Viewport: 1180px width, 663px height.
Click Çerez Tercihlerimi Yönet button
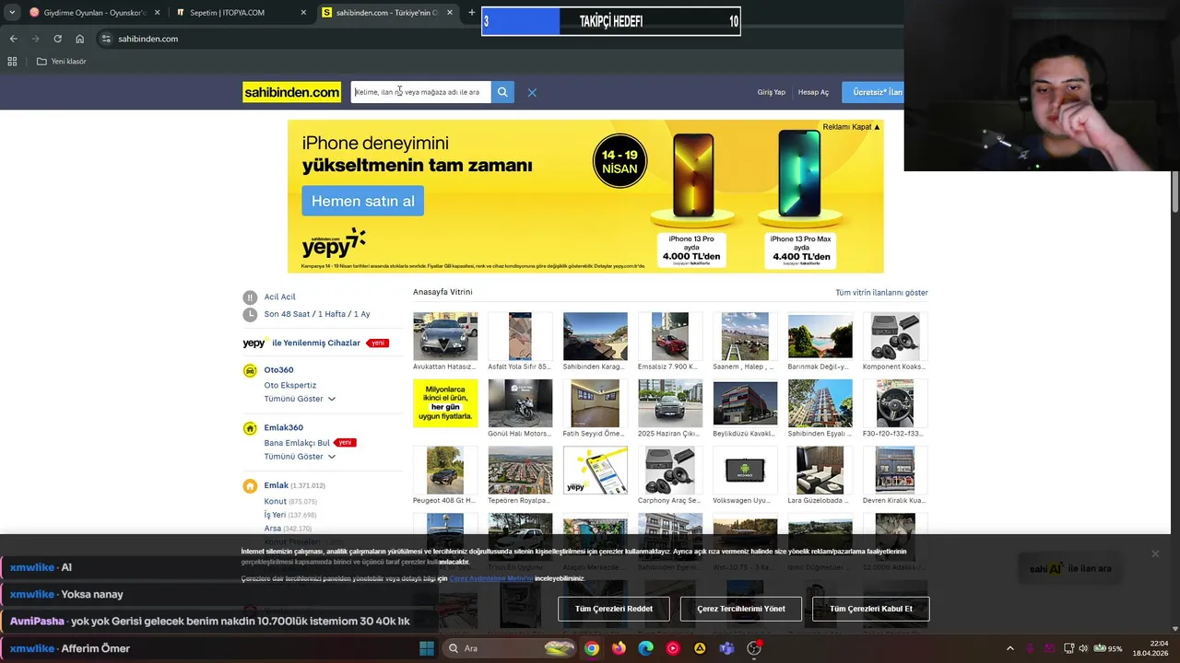[x=741, y=609]
